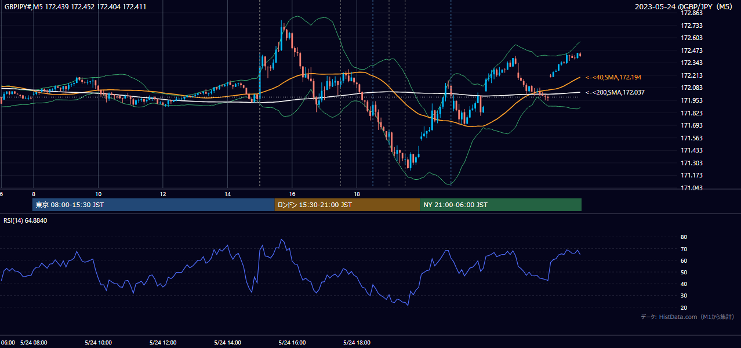
Task: Click price axis value 171.043
Action: tap(691, 188)
